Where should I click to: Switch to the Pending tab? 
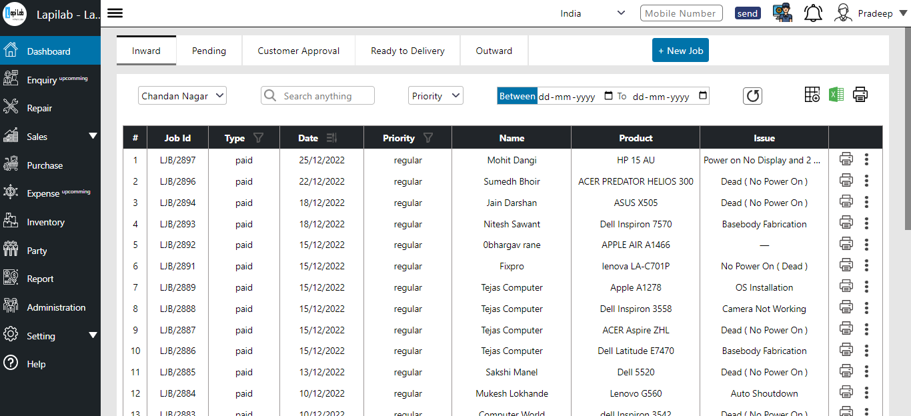[x=209, y=51]
